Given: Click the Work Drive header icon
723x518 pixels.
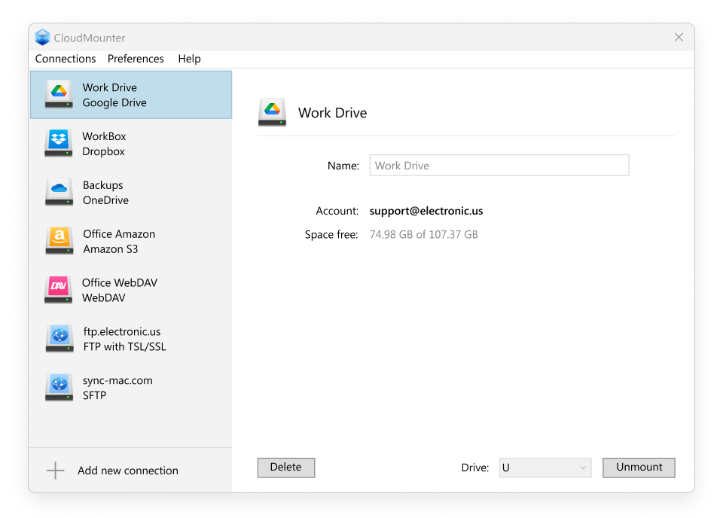Looking at the screenshot, I should pyautogui.click(x=272, y=111).
